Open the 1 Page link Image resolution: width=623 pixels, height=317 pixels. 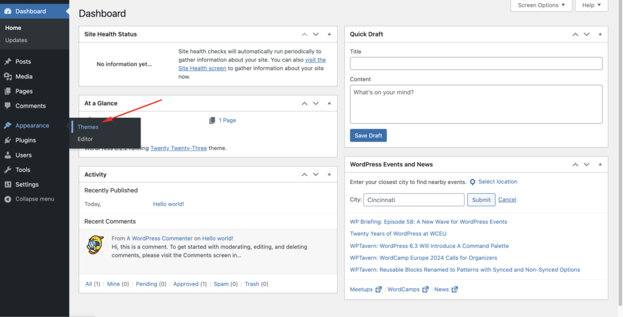click(228, 120)
